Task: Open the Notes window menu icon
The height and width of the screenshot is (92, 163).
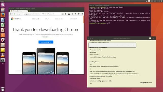Action: [154, 38]
